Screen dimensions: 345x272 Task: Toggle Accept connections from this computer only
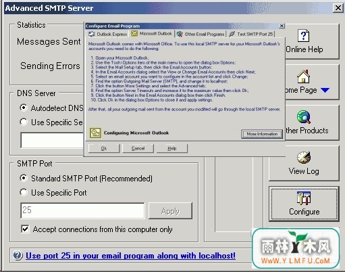click(x=25, y=229)
